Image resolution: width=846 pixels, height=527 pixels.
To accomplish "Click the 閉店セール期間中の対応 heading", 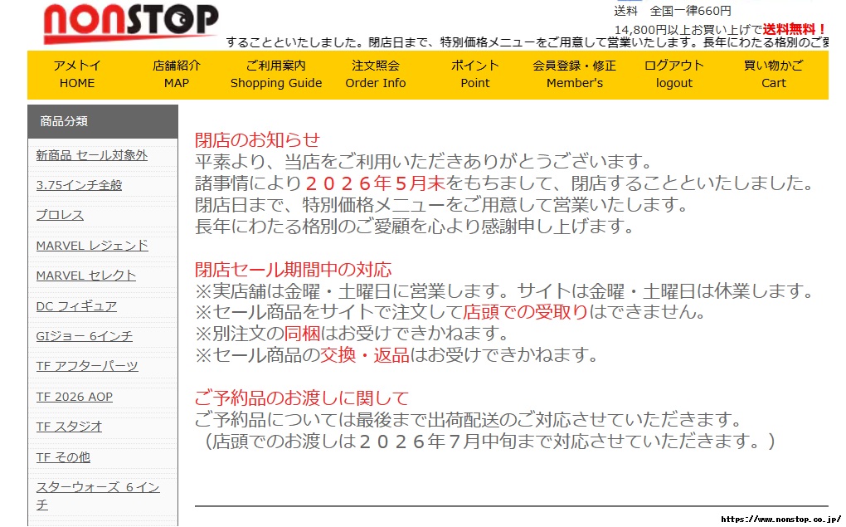I will point(294,270).
